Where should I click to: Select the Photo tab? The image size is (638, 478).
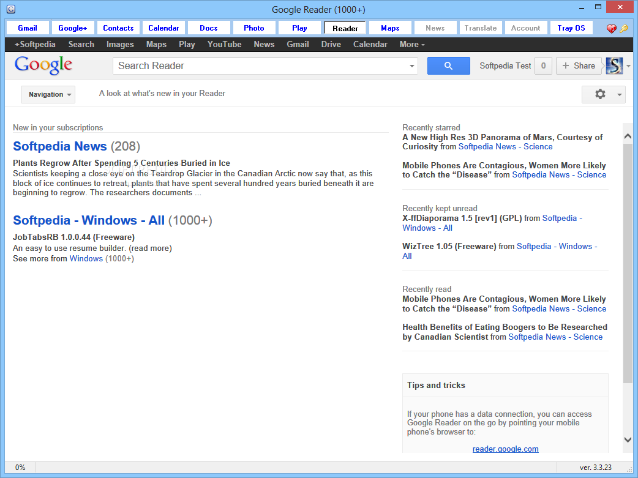click(254, 28)
